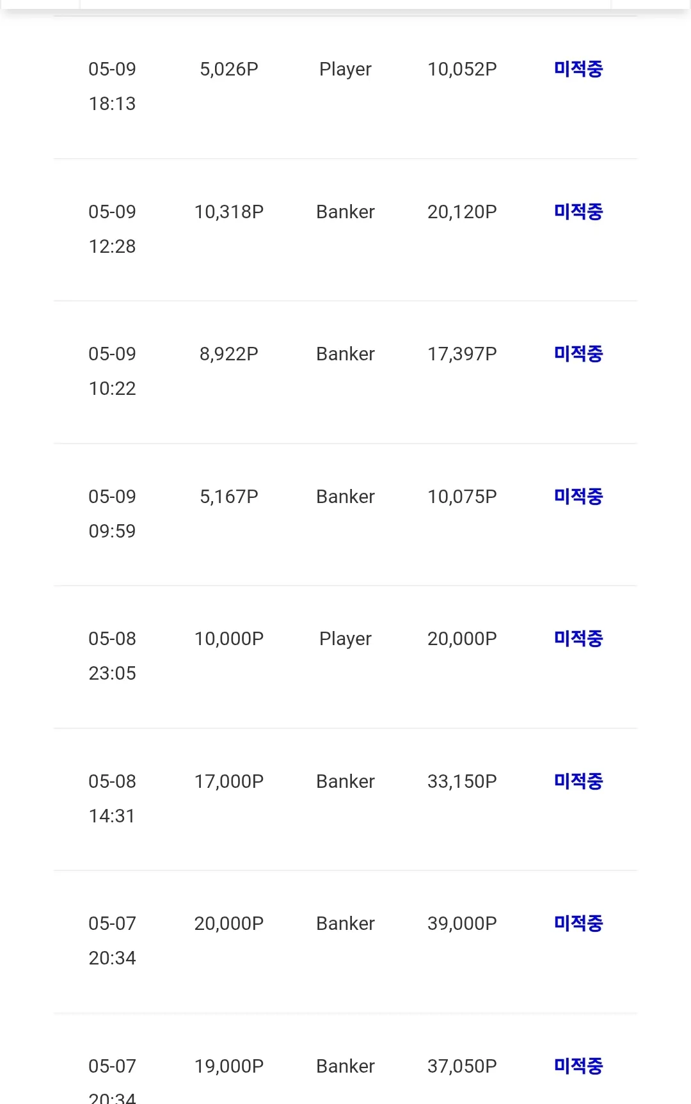The height and width of the screenshot is (1104, 691).
Task: Click 미적중 status for 05-09 10:22 row
Action: pos(578,354)
